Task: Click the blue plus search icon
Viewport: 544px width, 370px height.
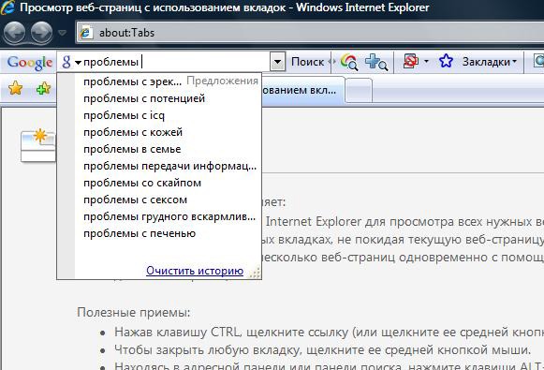Action: pos(376,62)
